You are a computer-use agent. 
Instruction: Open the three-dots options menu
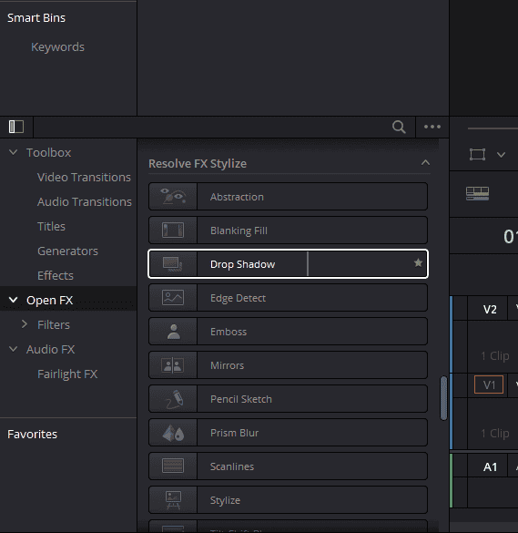(x=432, y=127)
